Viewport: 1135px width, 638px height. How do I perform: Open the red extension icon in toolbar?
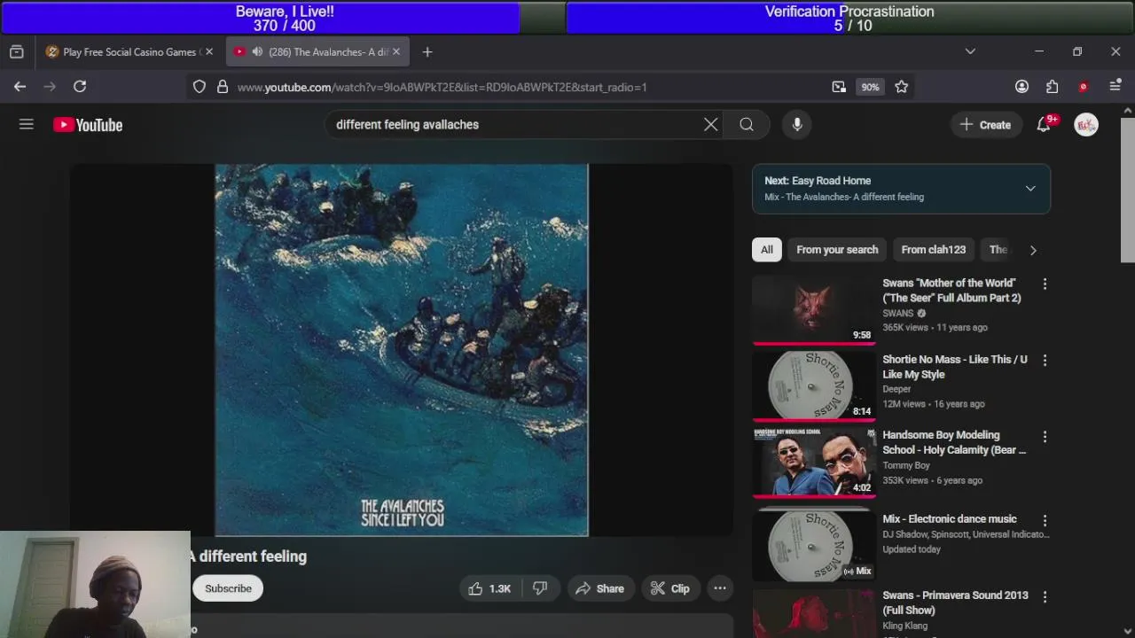[1083, 87]
